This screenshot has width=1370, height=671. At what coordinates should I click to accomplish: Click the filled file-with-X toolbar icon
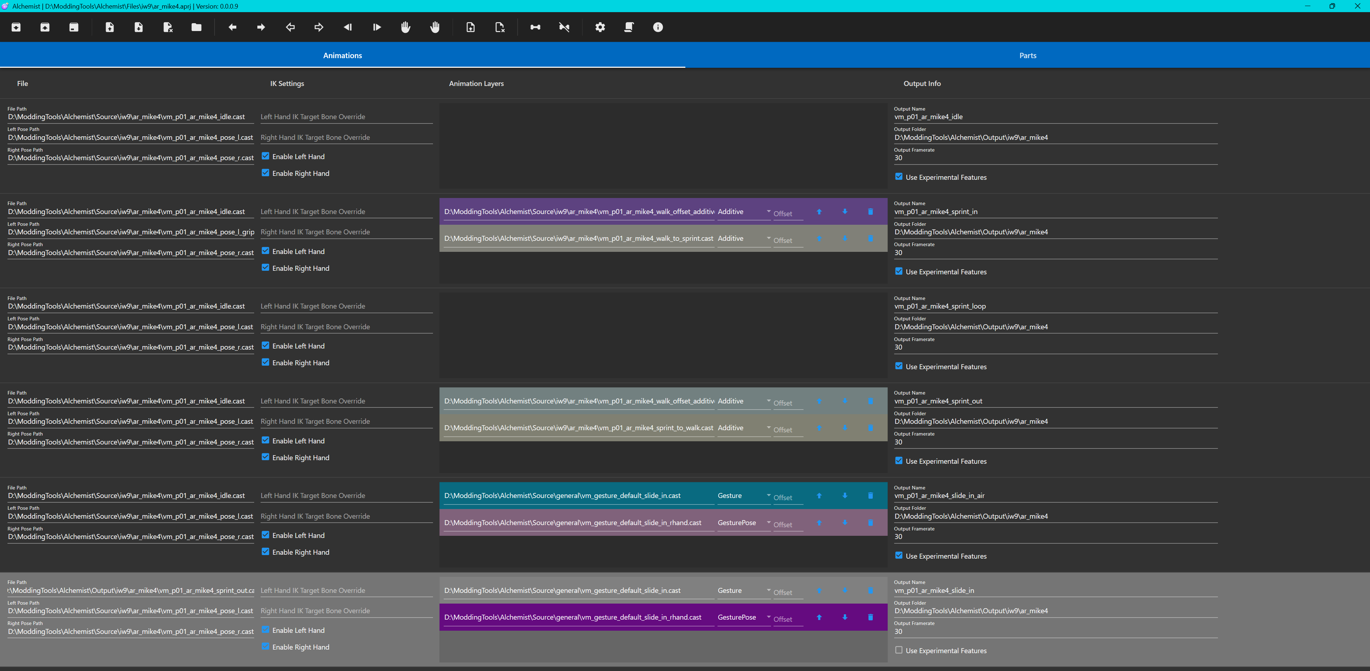167,27
